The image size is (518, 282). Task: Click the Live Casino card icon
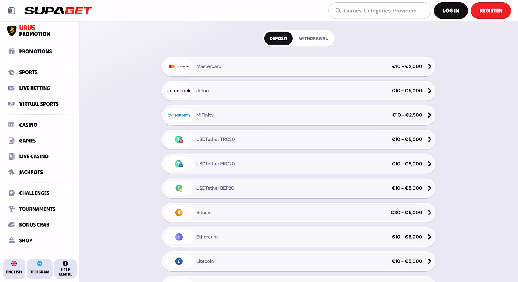coord(12,156)
